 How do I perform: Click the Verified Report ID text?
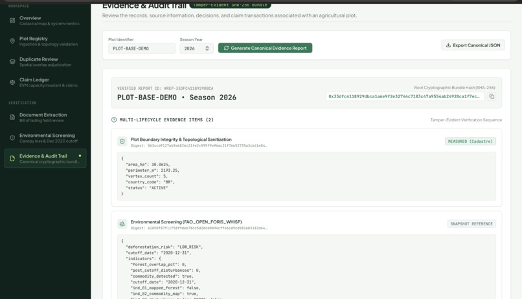(165, 88)
